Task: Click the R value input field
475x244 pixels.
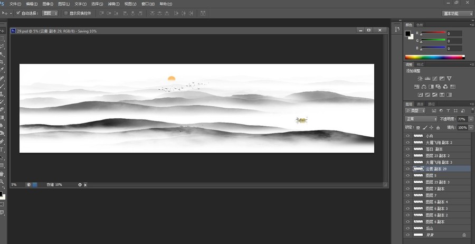Action: point(454,34)
